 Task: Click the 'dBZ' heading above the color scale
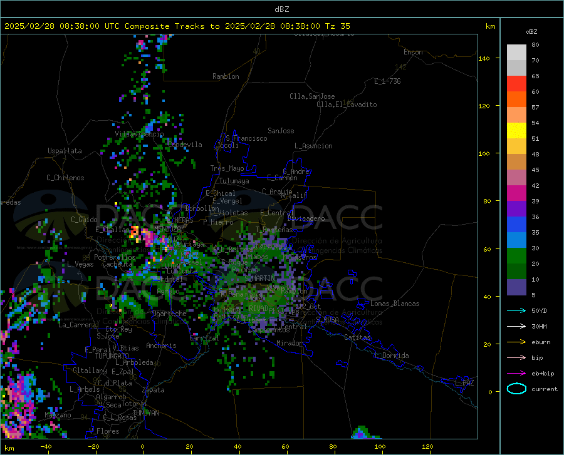coord(531,31)
